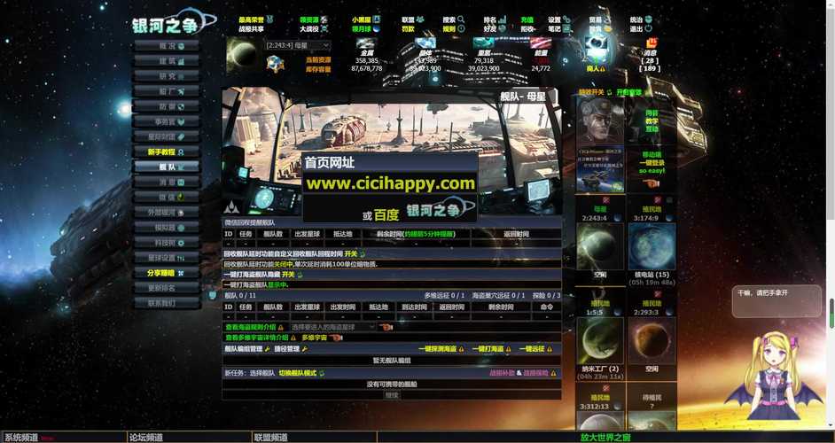Click the commander portrait in right panel
This screenshot has width=835, height=443.
[x=600, y=121]
